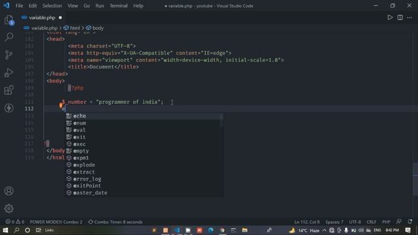Open the Manage gear in activity bar

(8, 208)
